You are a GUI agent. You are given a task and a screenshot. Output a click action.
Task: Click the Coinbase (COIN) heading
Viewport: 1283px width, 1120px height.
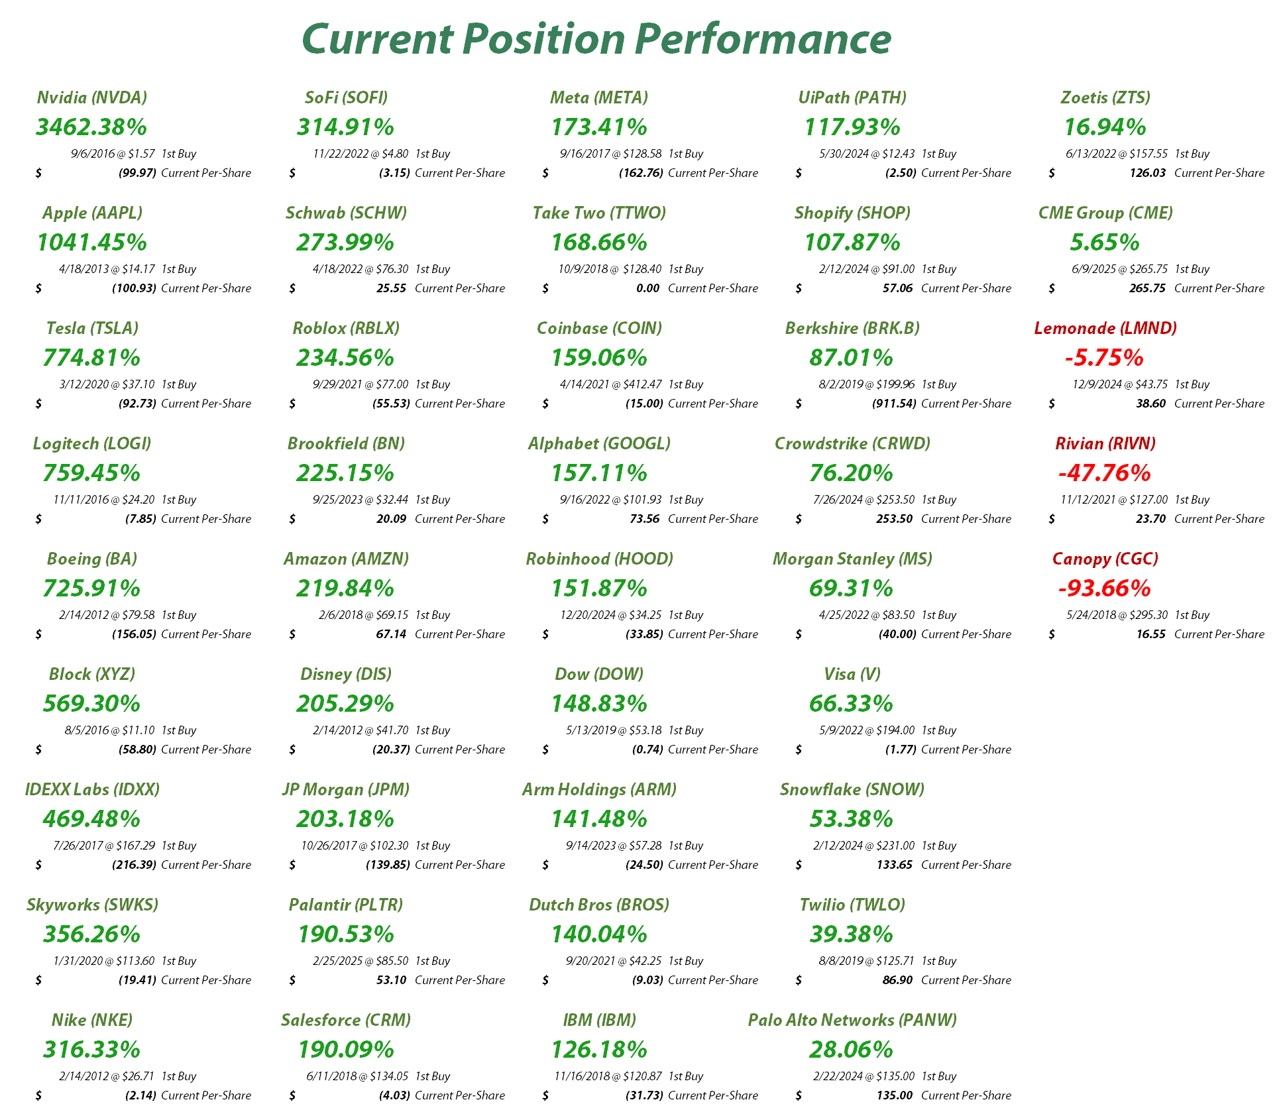[x=599, y=328]
